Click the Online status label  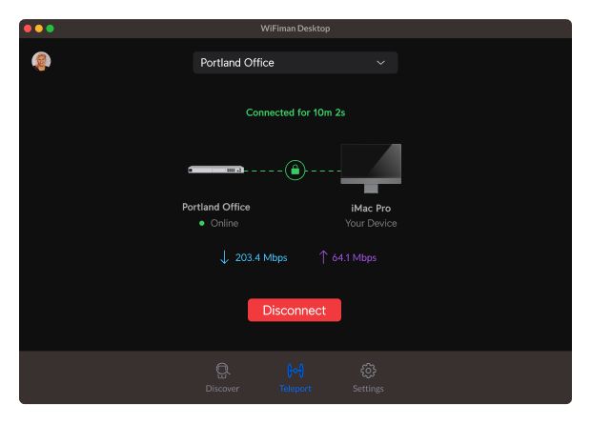click(x=224, y=224)
